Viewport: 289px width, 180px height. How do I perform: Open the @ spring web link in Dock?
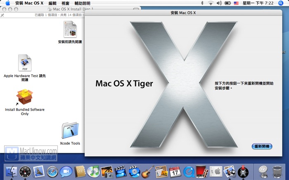(263, 172)
